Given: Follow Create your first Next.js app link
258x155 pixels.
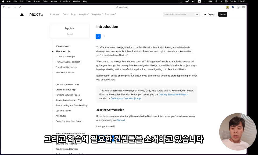Looking at the screenshot, I should pyautogui.click(x=126, y=98).
